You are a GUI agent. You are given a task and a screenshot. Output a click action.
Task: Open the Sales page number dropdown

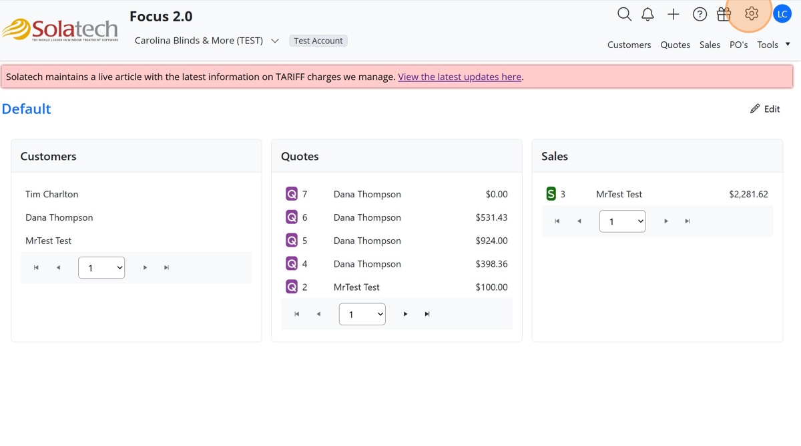[622, 221]
